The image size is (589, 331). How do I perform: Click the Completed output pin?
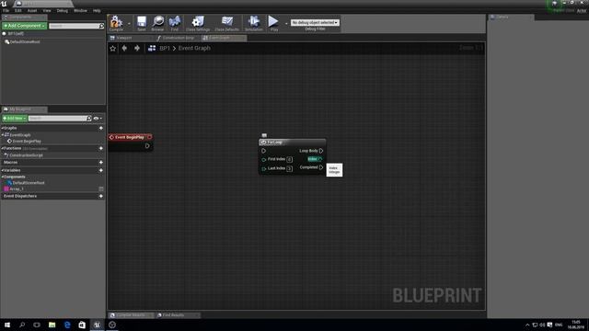(x=321, y=167)
